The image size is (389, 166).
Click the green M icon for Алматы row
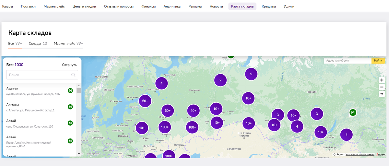[70, 107]
